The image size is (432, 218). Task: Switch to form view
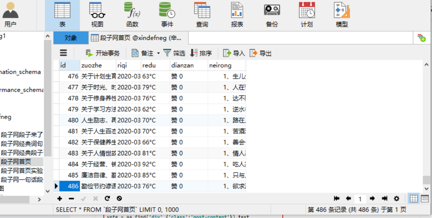click(424, 198)
